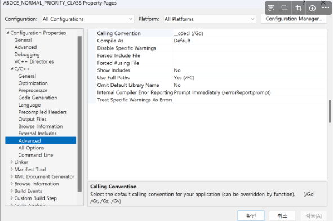Close the Property Pages dialog

(323, 2)
